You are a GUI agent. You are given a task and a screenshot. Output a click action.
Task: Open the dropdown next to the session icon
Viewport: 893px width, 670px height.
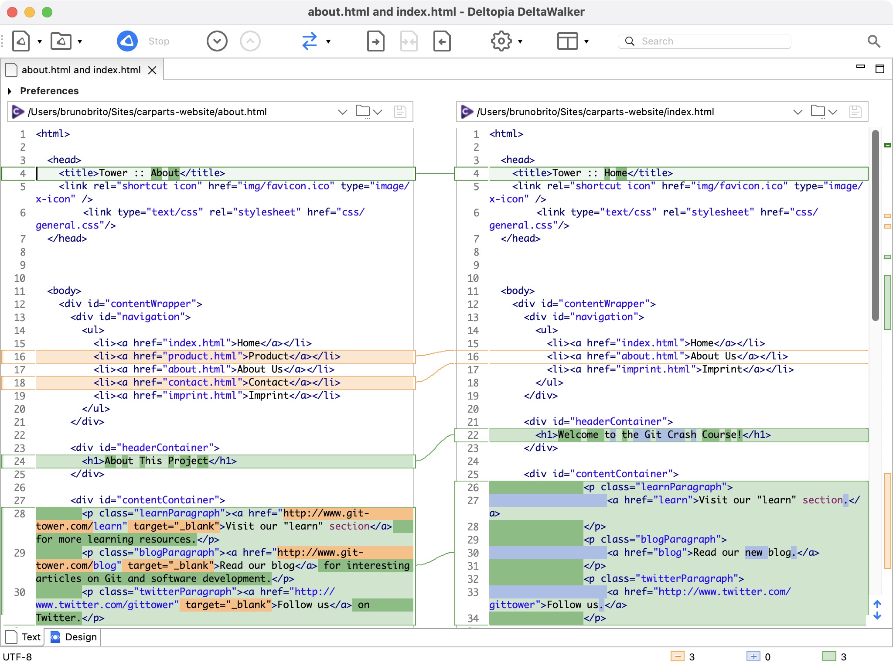40,42
